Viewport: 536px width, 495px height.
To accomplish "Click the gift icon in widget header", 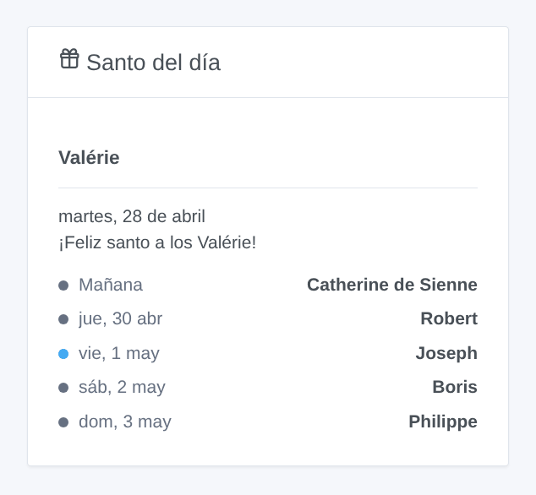I will [69, 59].
